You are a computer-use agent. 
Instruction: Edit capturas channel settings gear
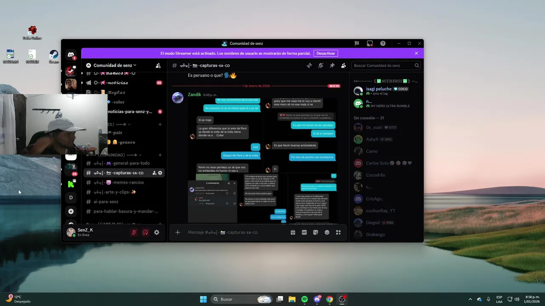160,173
